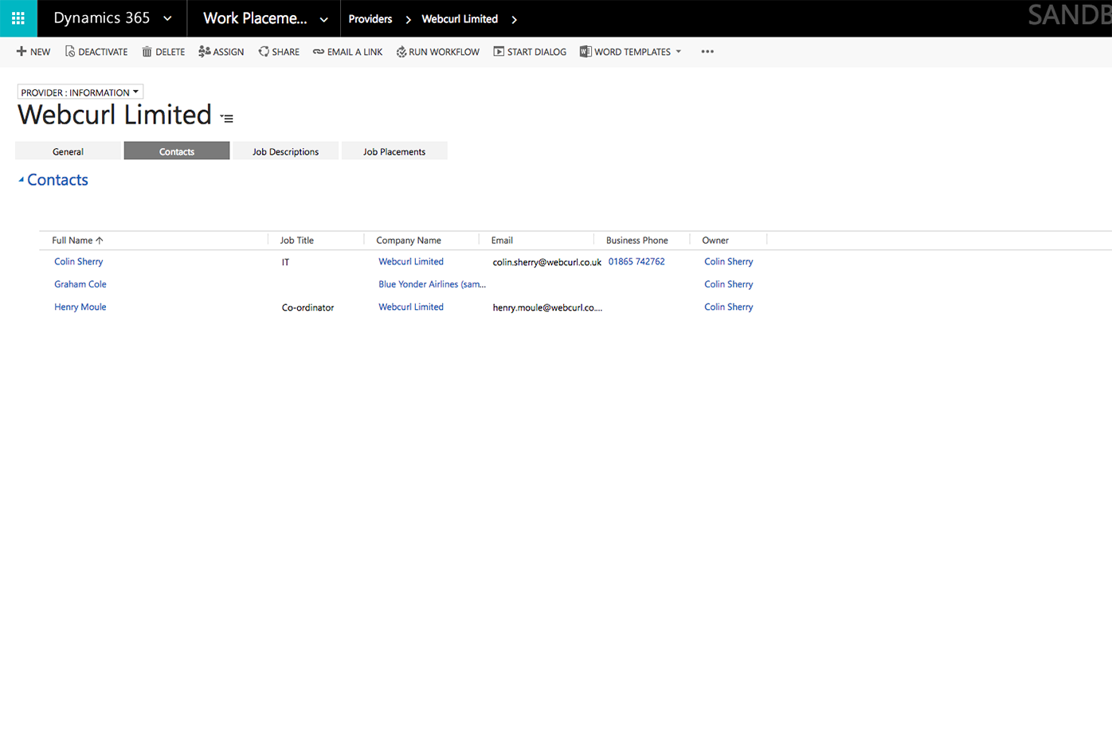Open the Job Descriptions tab
The width and height of the screenshot is (1112, 755).
[285, 151]
